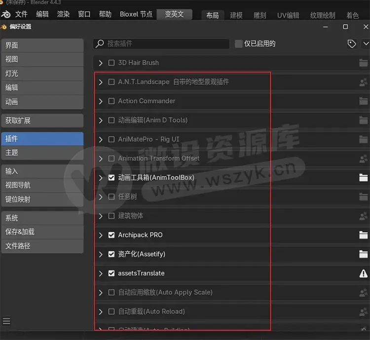Disable the AnimToolBox add-on checkbox
Screen dimensions: 370x340
point(111,178)
